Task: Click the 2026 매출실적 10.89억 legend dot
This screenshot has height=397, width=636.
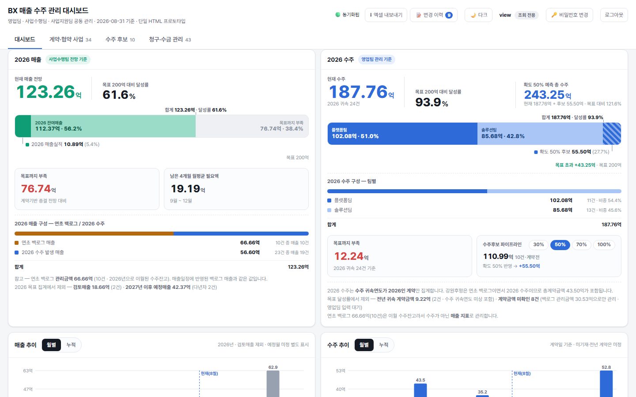Action: (x=27, y=145)
